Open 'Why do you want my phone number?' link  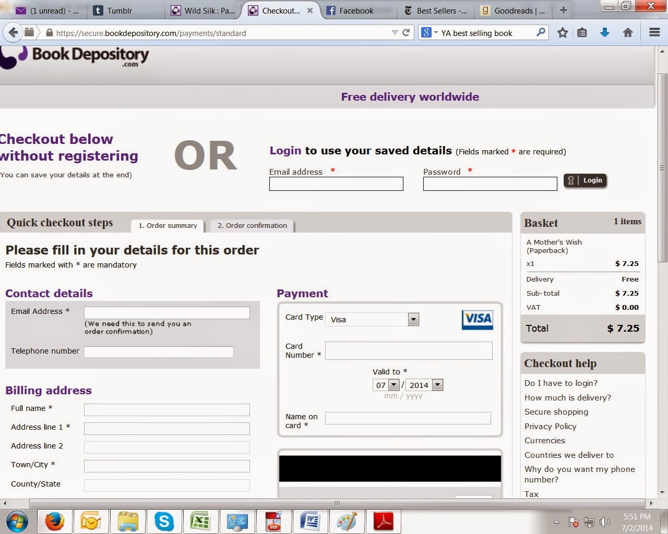pos(580,474)
